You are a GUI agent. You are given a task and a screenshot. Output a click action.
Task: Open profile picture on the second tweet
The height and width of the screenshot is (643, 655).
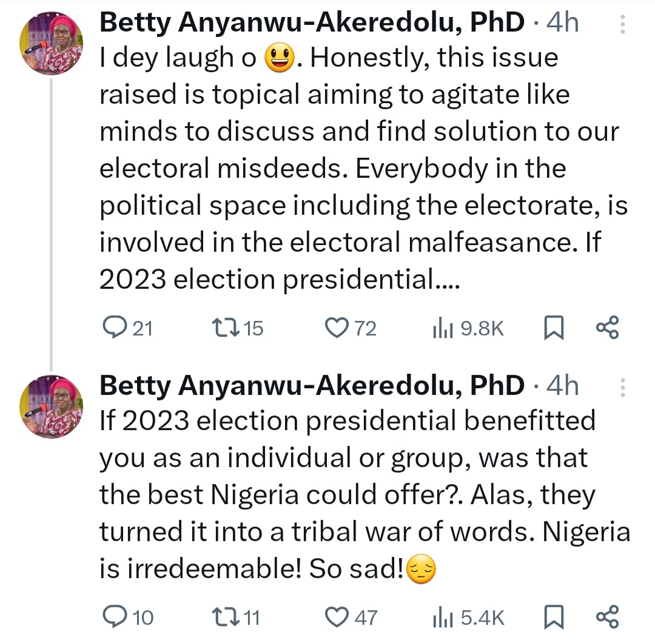pos(52,406)
